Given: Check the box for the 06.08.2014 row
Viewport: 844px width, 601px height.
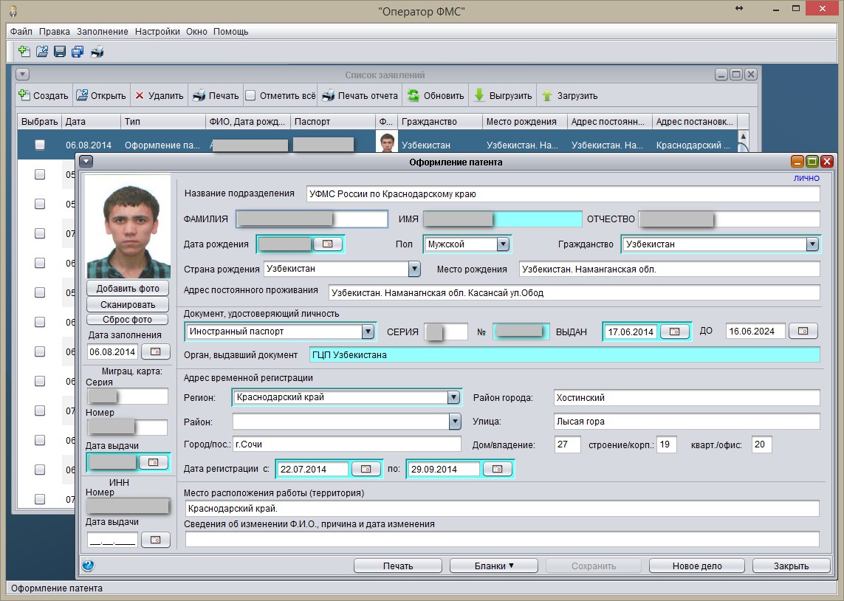Looking at the screenshot, I should pos(40,145).
